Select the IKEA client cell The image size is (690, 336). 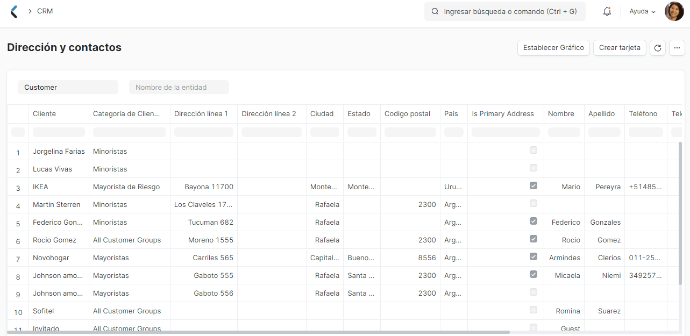59,187
